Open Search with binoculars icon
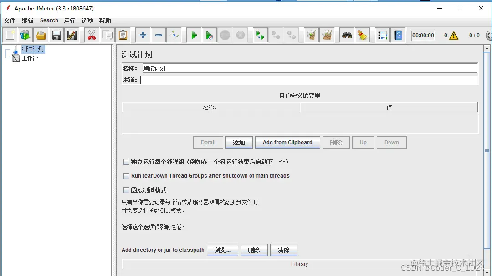The height and width of the screenshot is (276, 492). [x=347, y=35]
